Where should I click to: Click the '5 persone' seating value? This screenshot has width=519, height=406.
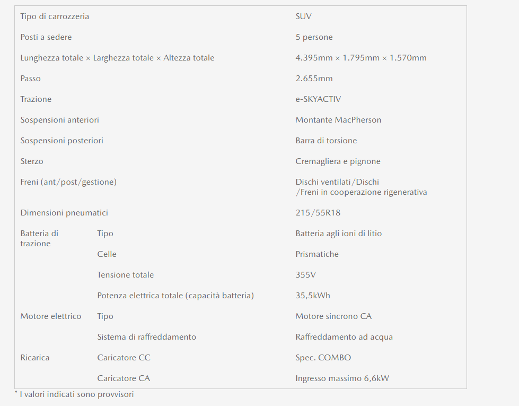[x=314, y=37]
